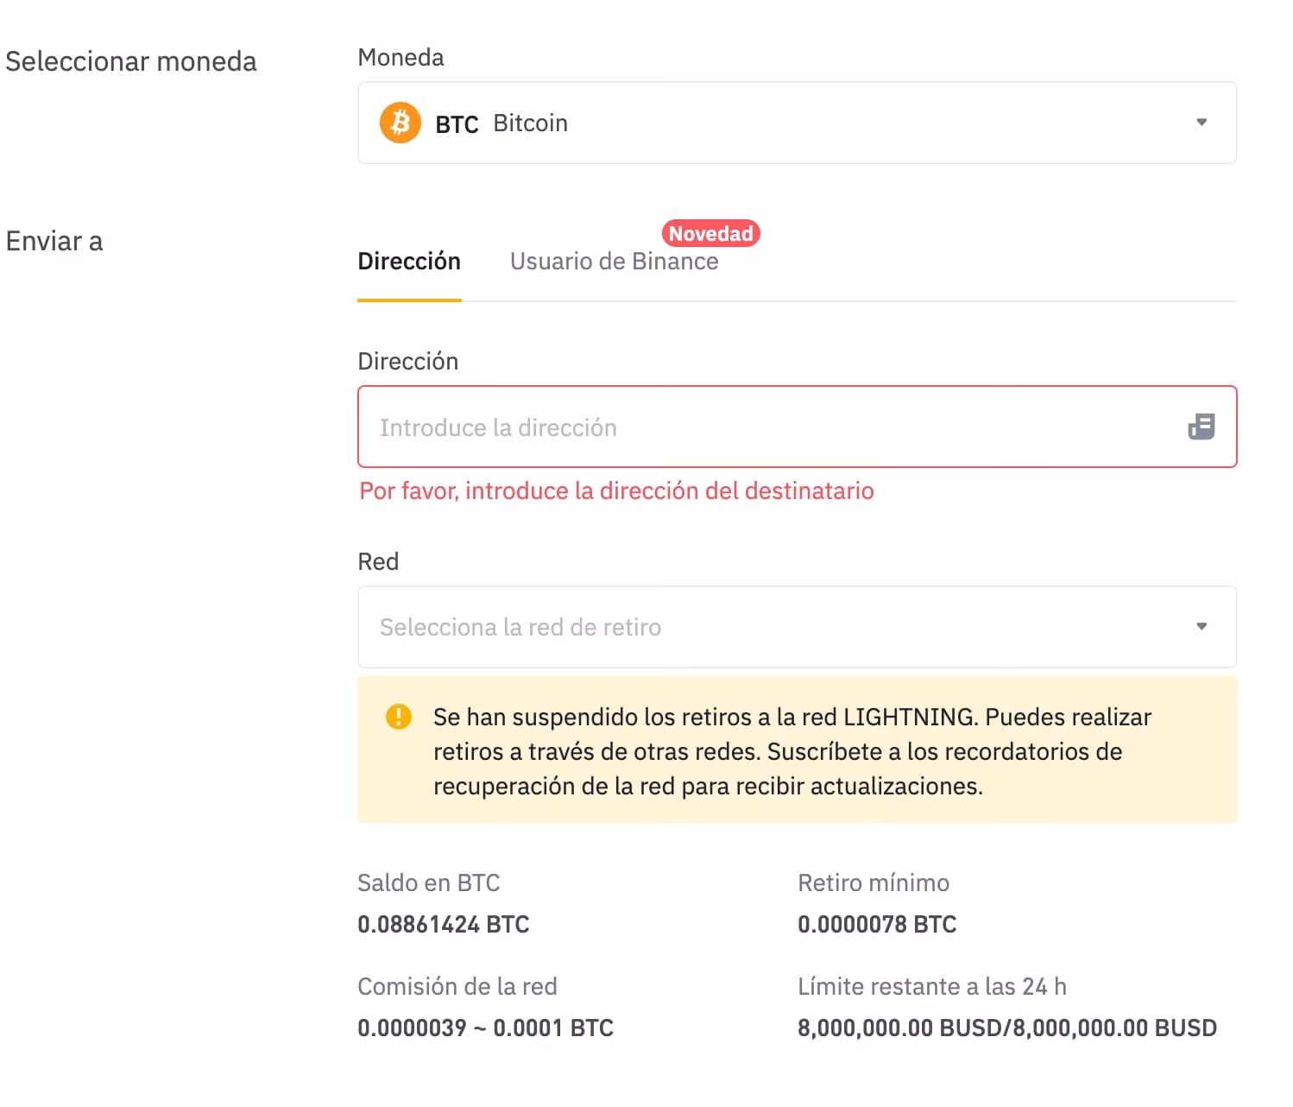Click the chevron arrow of the network selector

click(x=1201, y=627)
